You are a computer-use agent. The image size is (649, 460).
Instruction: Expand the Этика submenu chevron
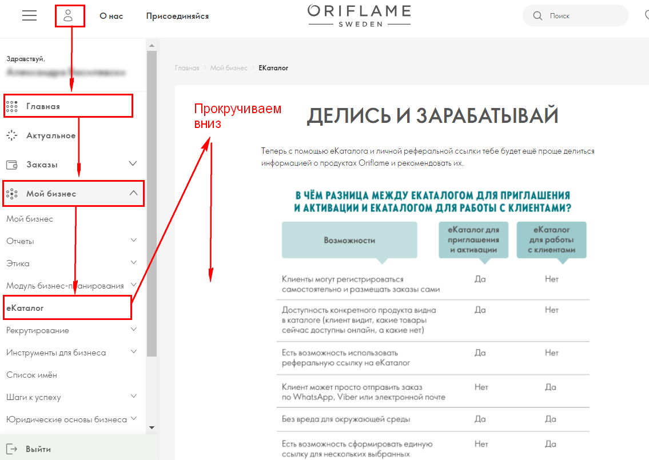click(x=134, y=262)
